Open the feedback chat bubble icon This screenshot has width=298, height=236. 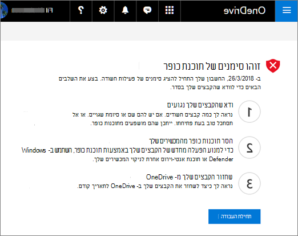click(x=147, y=10)
